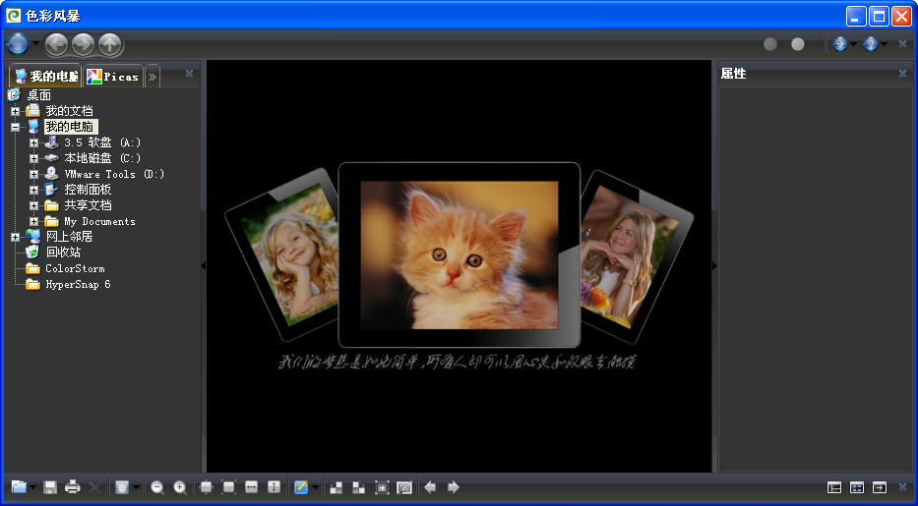The image size is (918, 506).
Task: Click the center kitten photo thumbnail
Action: (x=459, y=253)
